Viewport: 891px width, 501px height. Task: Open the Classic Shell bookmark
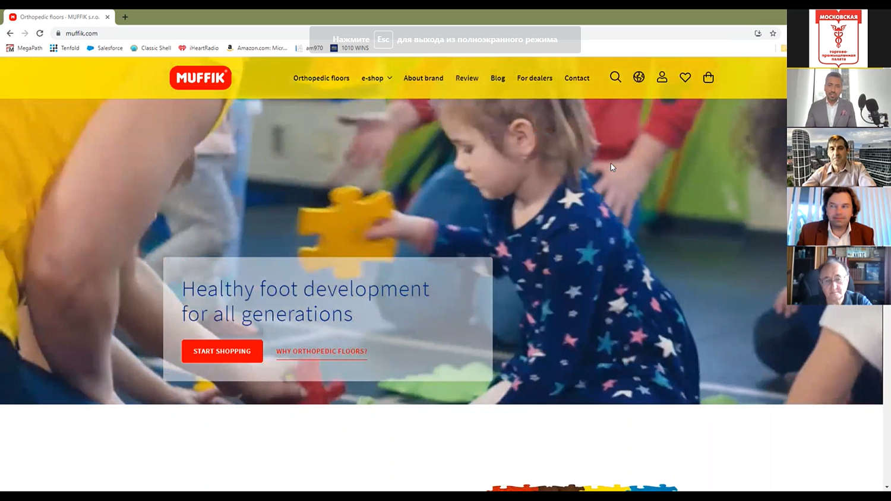[x=151, y=48]
